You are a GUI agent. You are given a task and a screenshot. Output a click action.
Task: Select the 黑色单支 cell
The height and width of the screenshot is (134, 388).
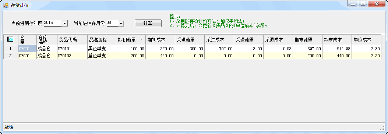(x=102, y=49)
